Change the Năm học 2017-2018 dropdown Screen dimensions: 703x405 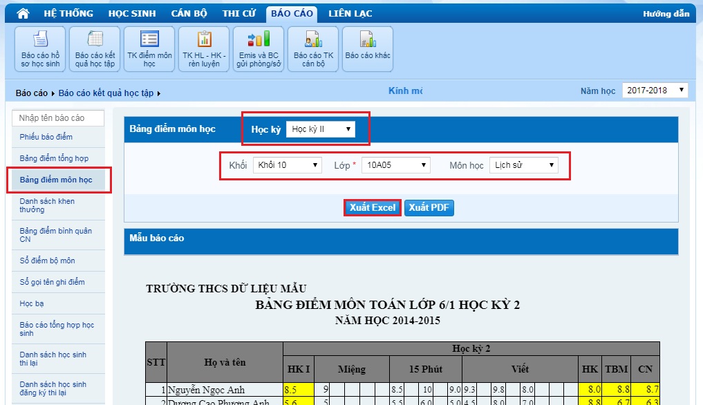pos(654,91)
